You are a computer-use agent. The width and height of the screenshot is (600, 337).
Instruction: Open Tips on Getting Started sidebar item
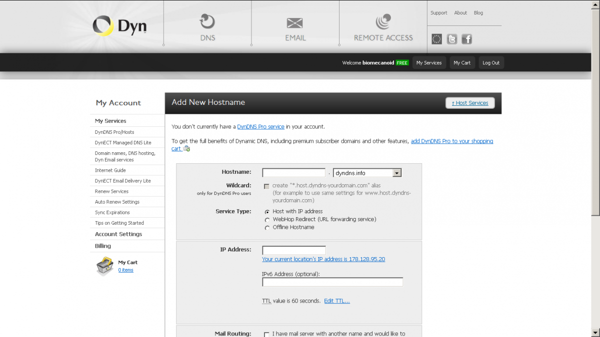point(119,223)
